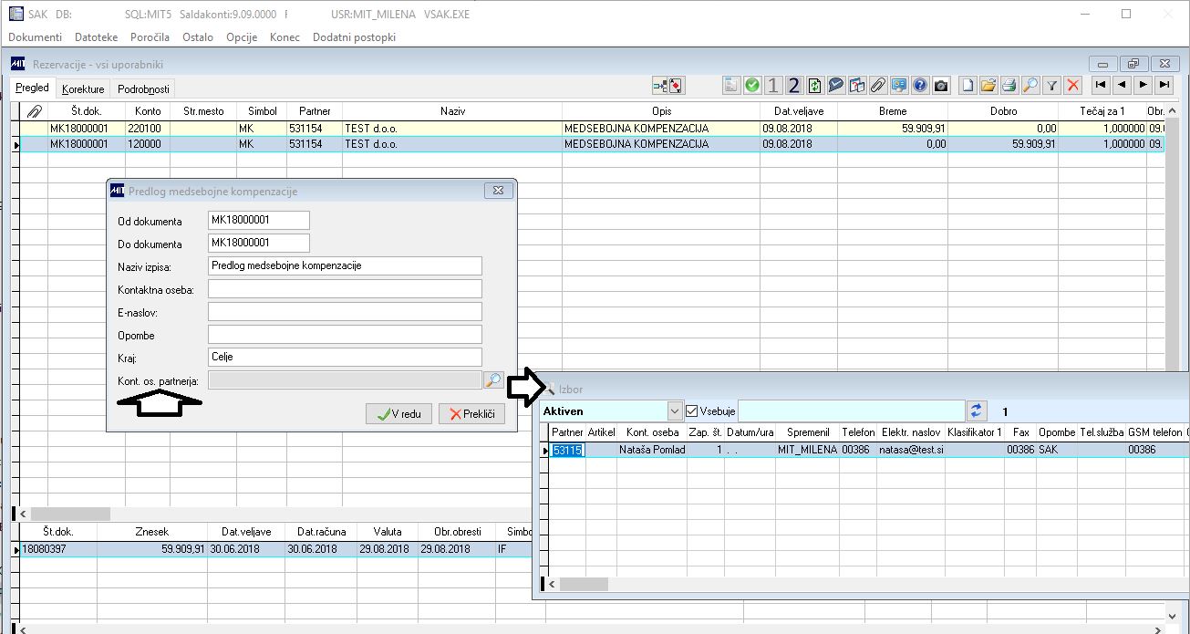Confirm with the V redu button

pyautogui.click(x=399, y=414)
